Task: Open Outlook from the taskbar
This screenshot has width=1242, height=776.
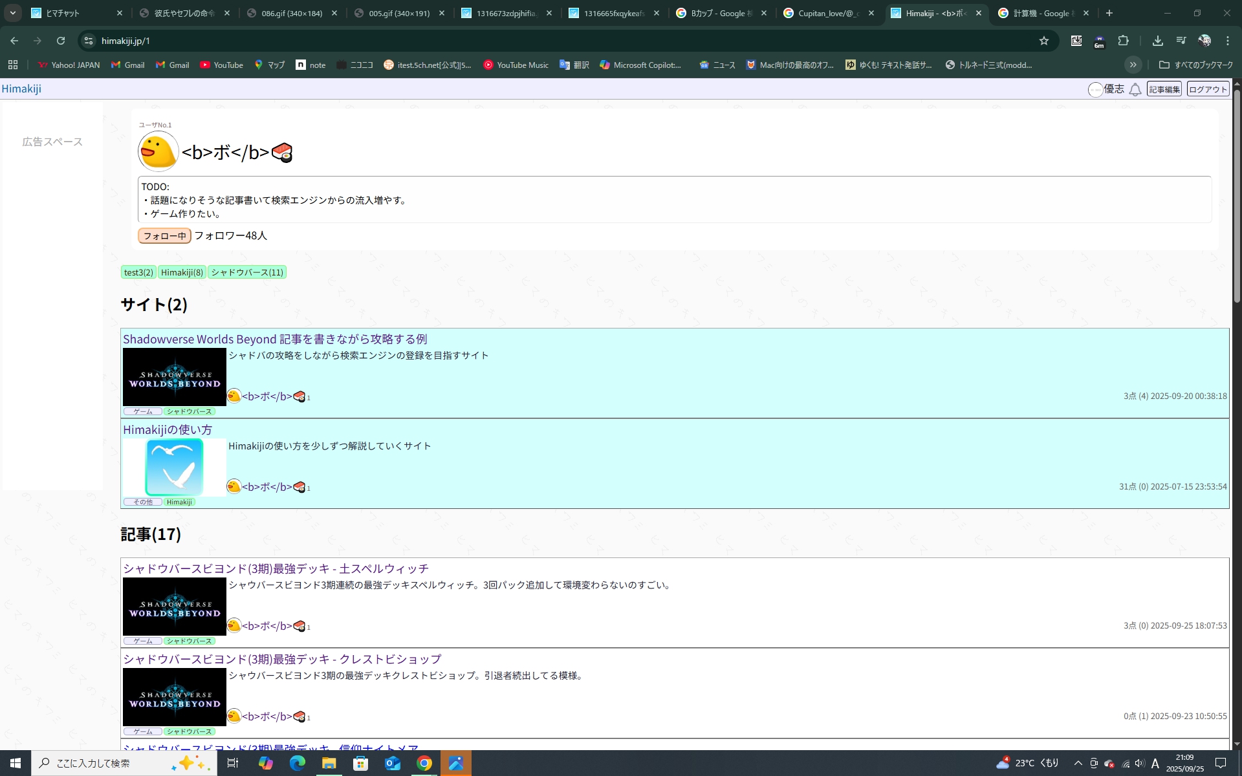Action: pos(392,763)
